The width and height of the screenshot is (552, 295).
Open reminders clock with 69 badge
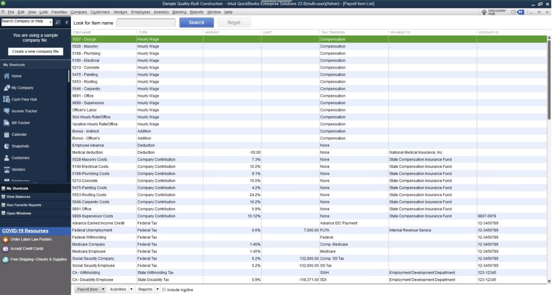click(517, 12)
